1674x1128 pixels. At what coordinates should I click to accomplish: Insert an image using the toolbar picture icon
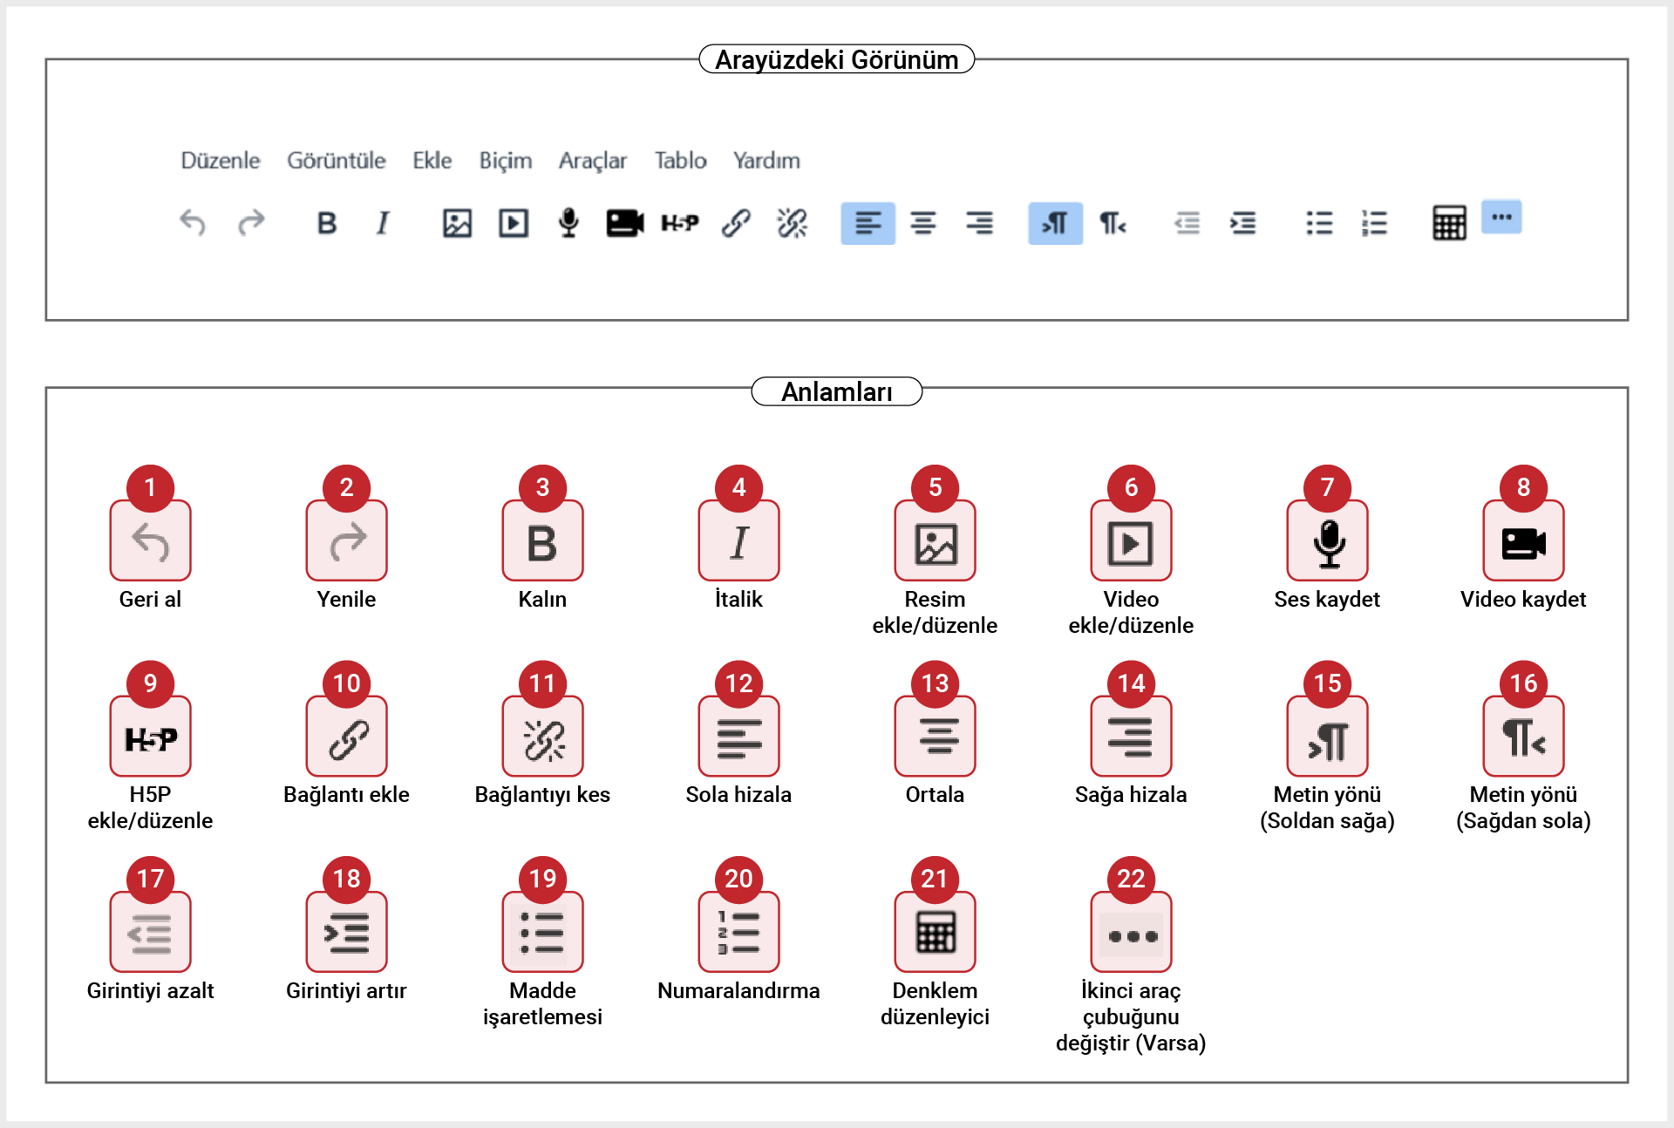[x=457, y=223]
